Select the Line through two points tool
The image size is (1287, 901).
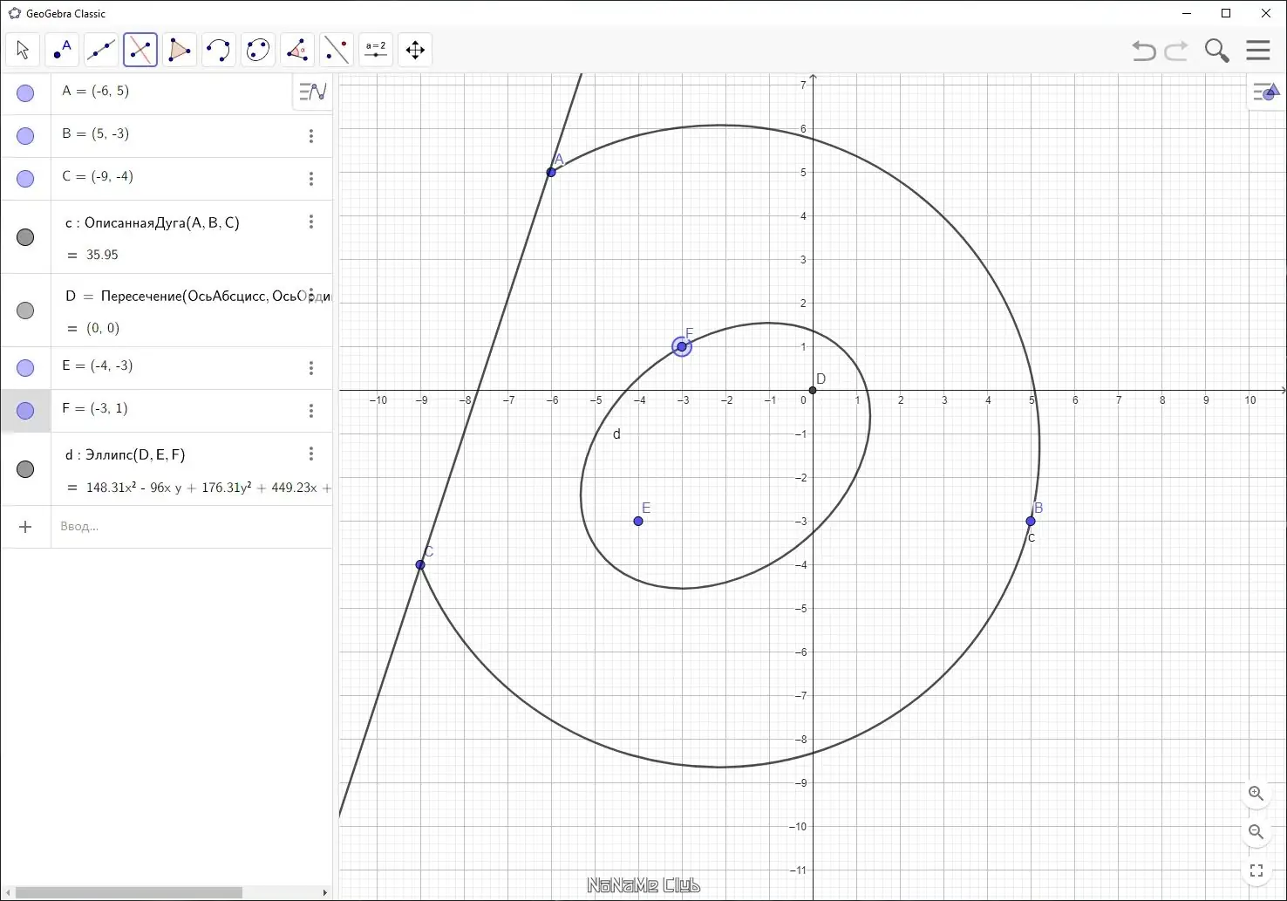coord(101,50)
